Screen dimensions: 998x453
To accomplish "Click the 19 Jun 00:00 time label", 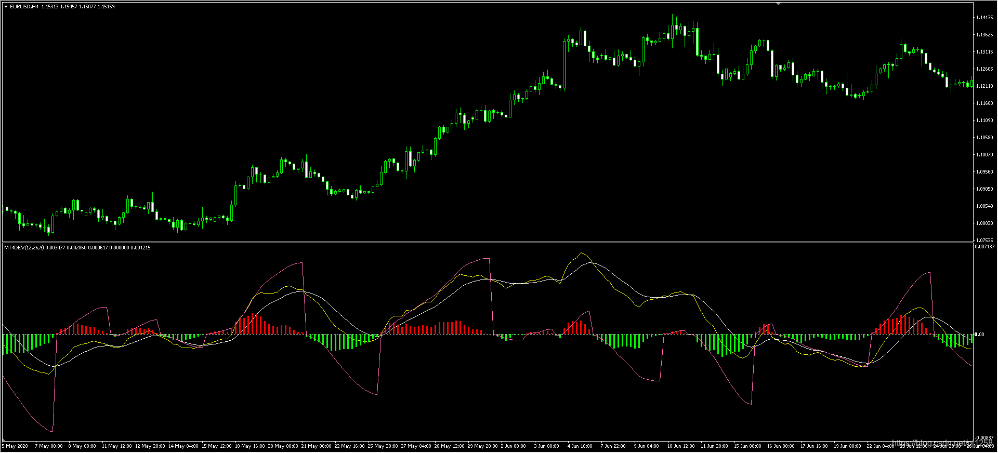I will (x=847, y=446).
